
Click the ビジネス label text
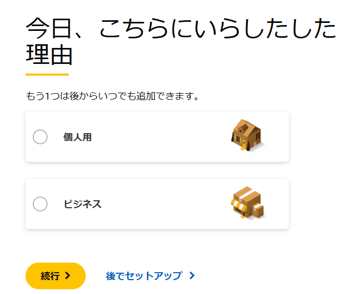82,204
